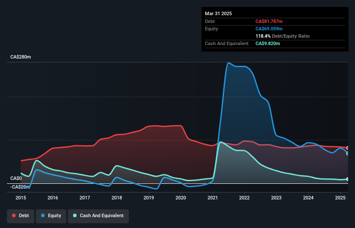Toggle the Debt series legend button
Viewport: 355px width, 228px height.
(20, 216)
